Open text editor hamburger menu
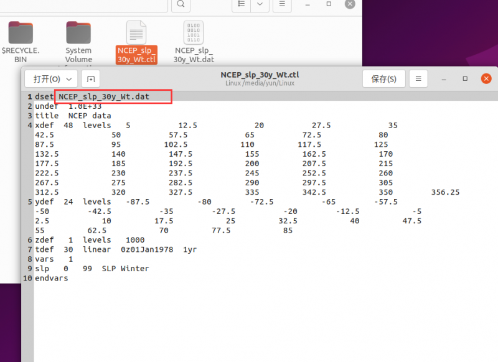Viewport: 498px width, 362px height. (419, 79)
